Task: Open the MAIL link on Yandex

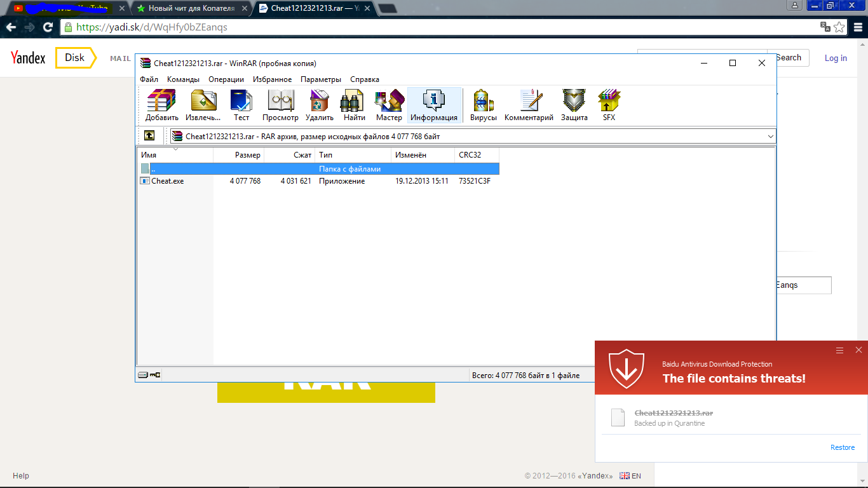Action: point(120,58)
